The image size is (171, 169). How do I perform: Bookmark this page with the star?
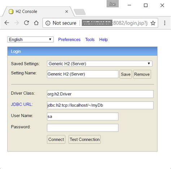pyautogui.click(x=153, y=23)
